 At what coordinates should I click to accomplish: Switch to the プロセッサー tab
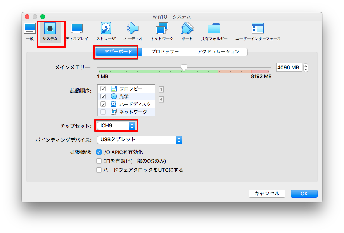[x=165, y=52]
